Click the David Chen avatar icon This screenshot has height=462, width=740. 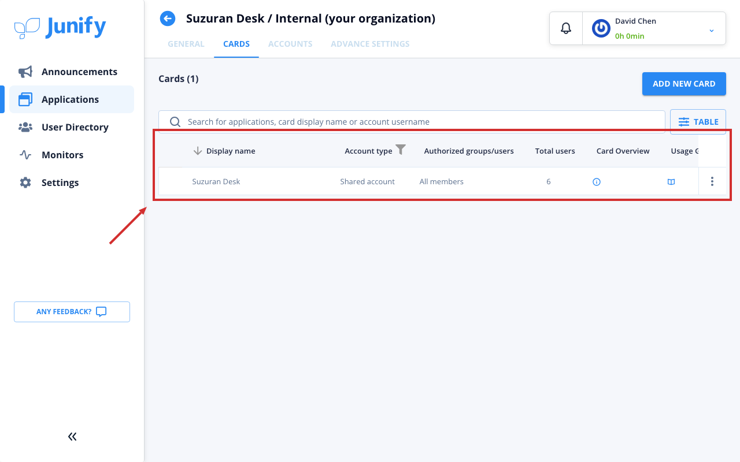pos(601,28)
